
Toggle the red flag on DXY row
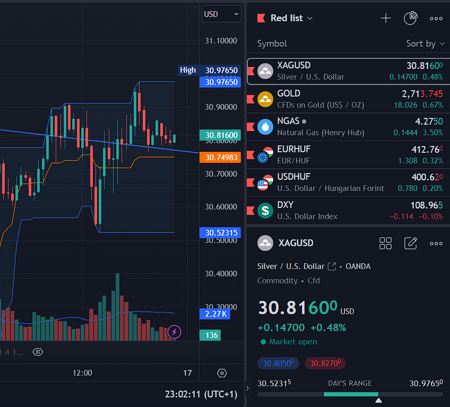(x=250, y=211)
